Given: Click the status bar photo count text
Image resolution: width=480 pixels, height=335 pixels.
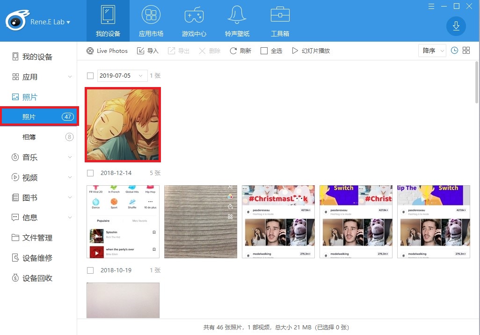Looking at the screenshot, I should pos(276,328).
